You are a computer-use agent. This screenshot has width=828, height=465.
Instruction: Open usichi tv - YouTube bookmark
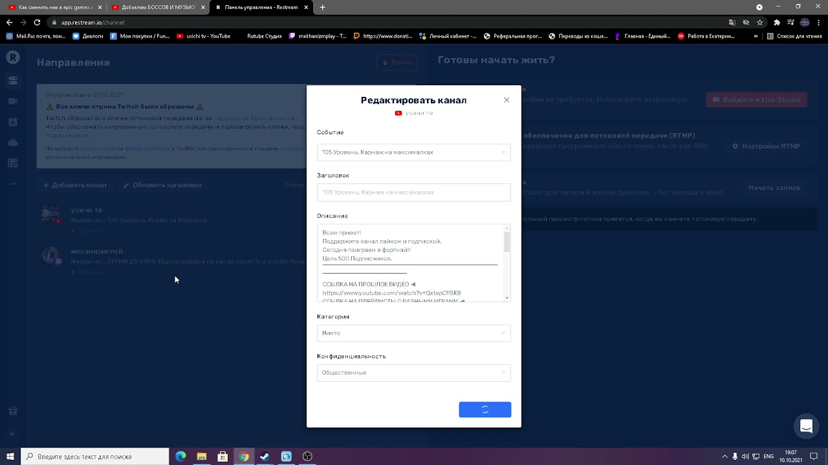coord(203,36)
